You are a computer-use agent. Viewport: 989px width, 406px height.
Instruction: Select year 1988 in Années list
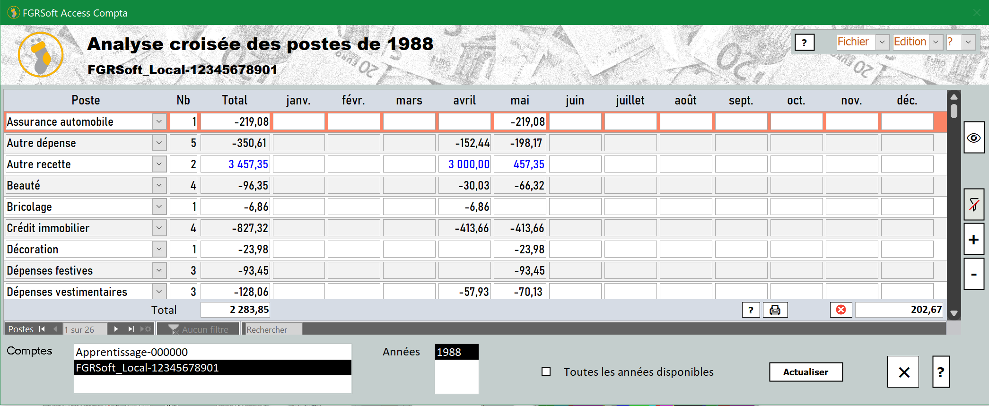tap(456, 352)
